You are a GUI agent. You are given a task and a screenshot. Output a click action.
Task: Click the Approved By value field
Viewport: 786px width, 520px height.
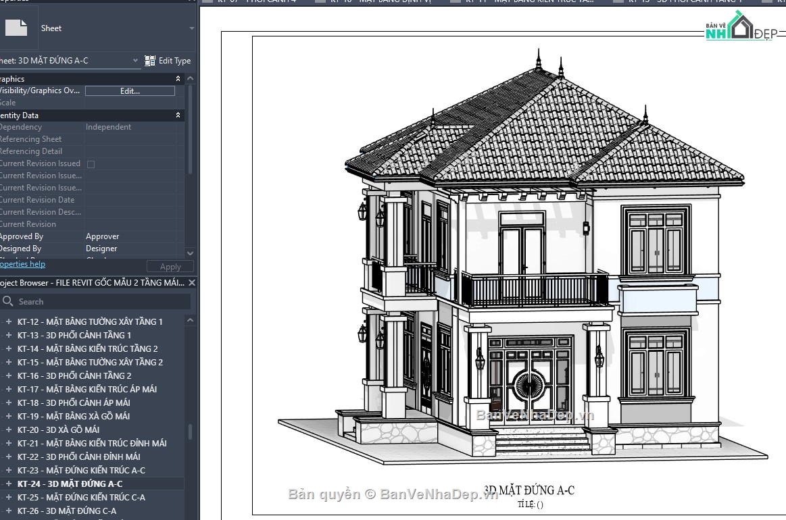click(x=130, y=236)
